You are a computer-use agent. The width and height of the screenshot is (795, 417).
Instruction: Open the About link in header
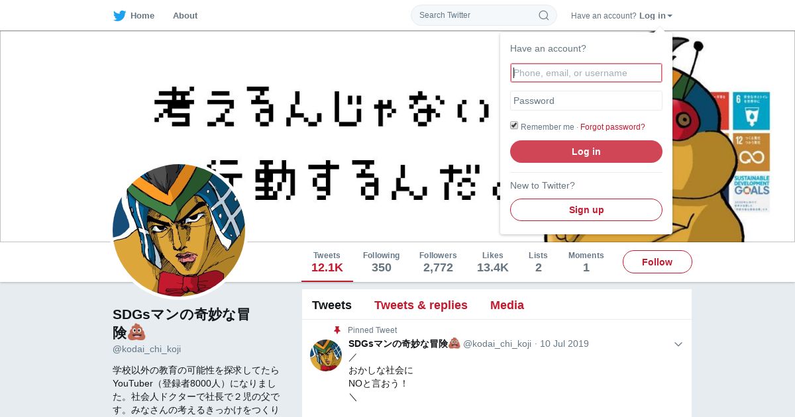(185, 16)
